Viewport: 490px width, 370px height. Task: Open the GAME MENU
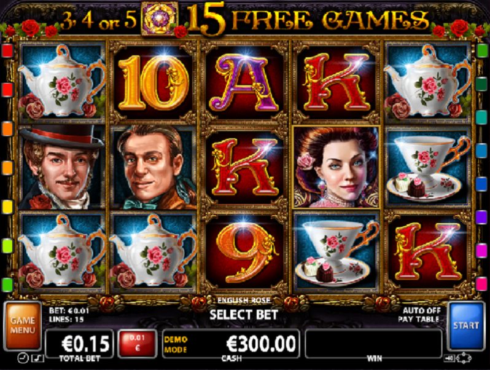click(23, 326)
